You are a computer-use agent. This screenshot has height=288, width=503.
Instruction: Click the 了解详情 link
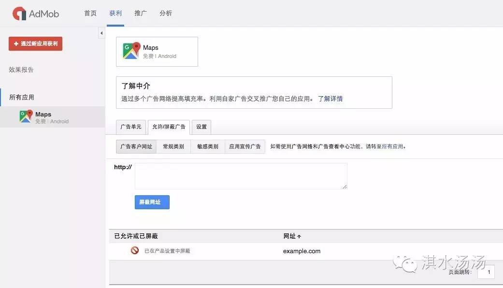(x=330, y=99)
